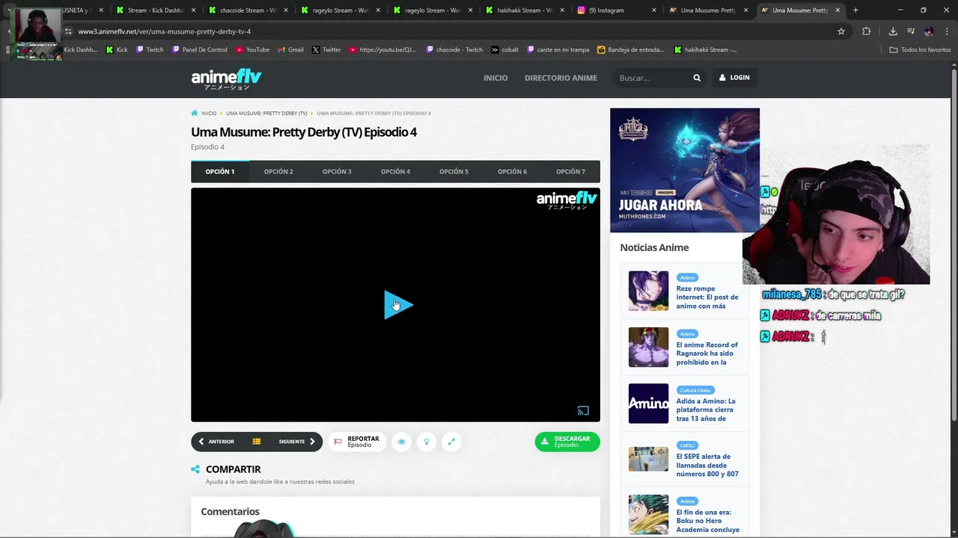958x538 pixels.
Task: Close the Instagram tab
Action: click(x=653, y=10)
